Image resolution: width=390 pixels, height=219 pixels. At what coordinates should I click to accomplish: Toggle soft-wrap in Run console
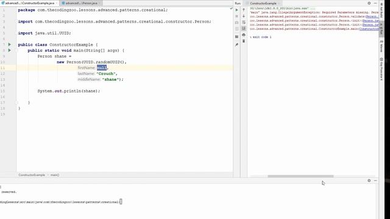click(x=244, y=23)
